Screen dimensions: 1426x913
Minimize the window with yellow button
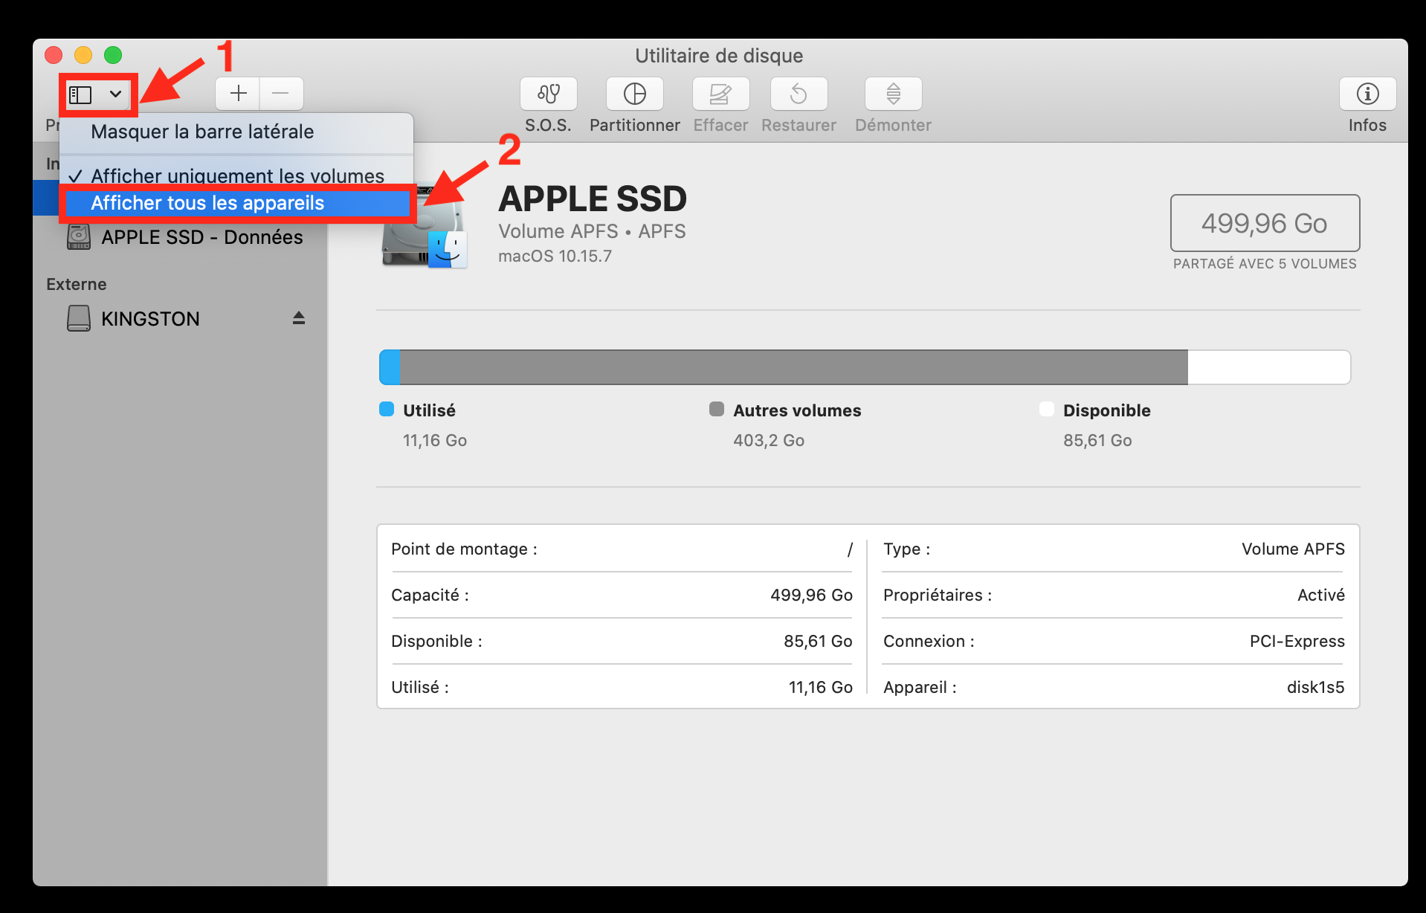[83, 55]
